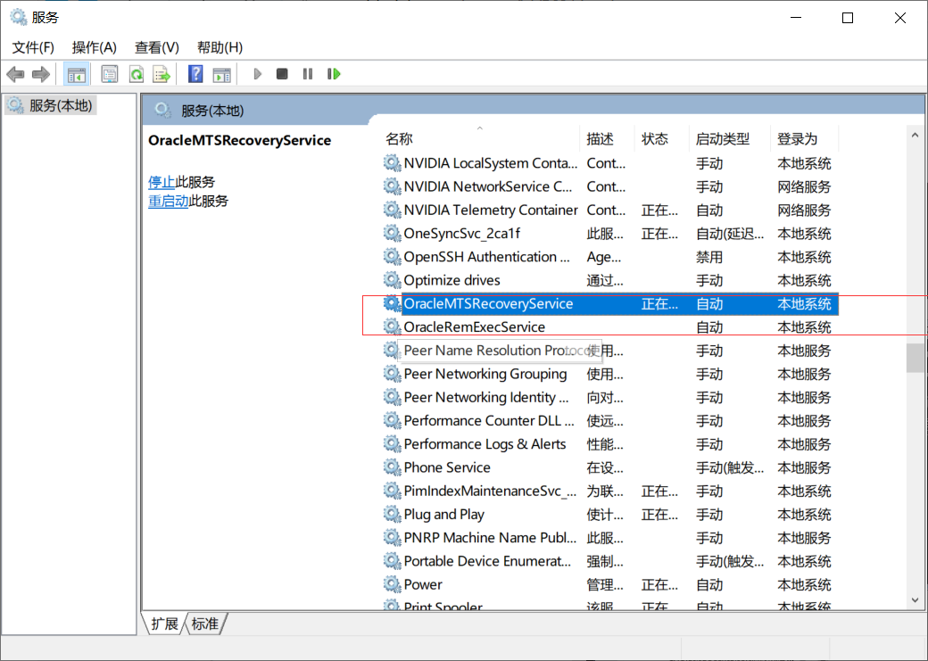This screenshot has height=661, width=928.
Task: Open the Help question mark icon
Action: (195, 74)
